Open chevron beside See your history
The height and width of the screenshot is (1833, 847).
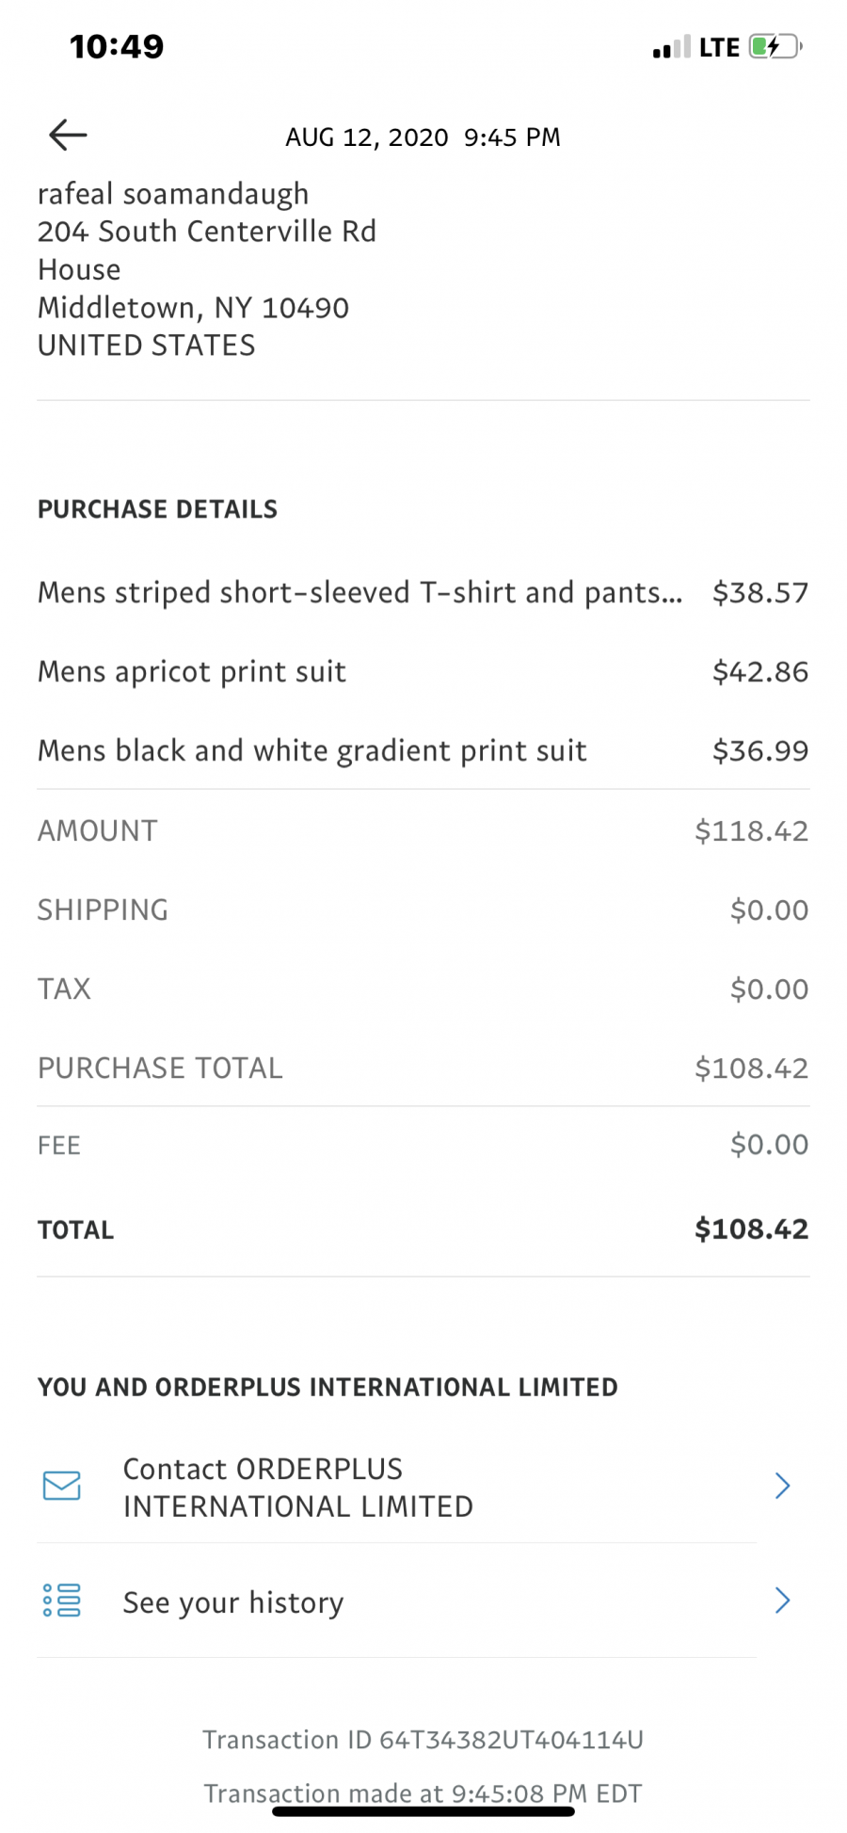point(782,1600)
